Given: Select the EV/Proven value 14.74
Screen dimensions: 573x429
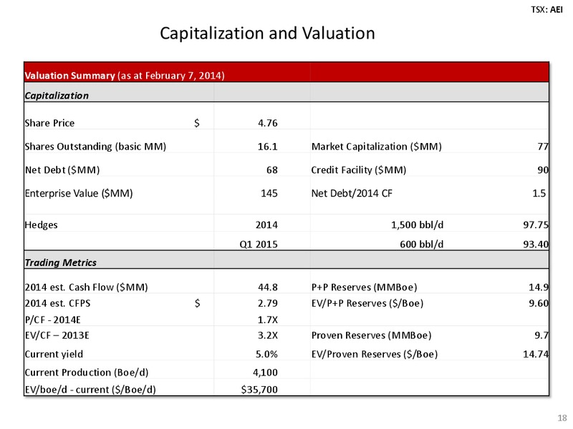Looking at the screenshot, I should tap(536, 354).
